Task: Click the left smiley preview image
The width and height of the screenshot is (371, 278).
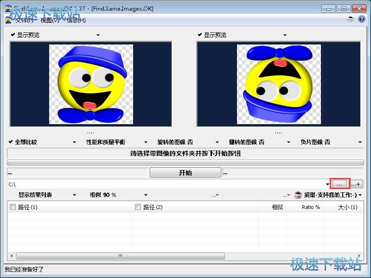Action: (x=91, y=84)
